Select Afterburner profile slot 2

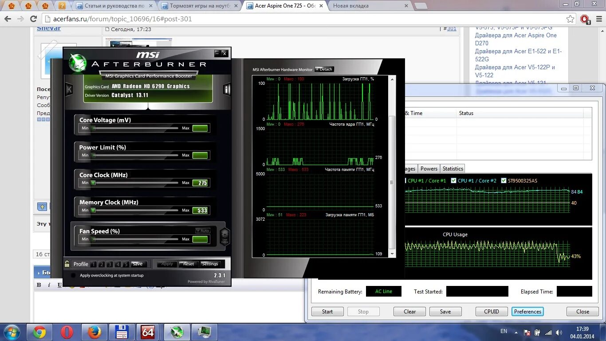[x=102, y=264]
